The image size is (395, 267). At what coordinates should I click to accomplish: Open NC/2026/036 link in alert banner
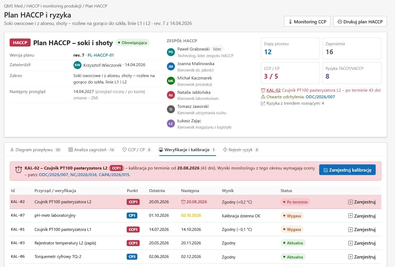point(84,175)
